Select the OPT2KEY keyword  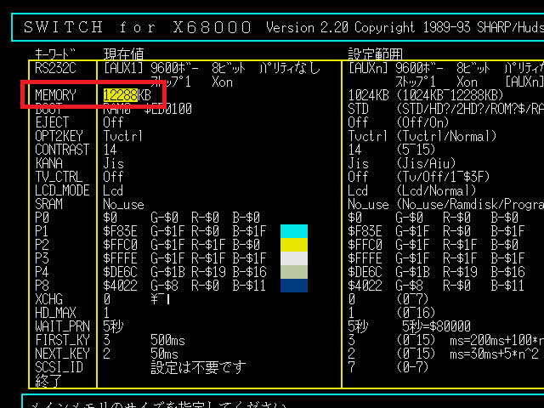point(59,136)
